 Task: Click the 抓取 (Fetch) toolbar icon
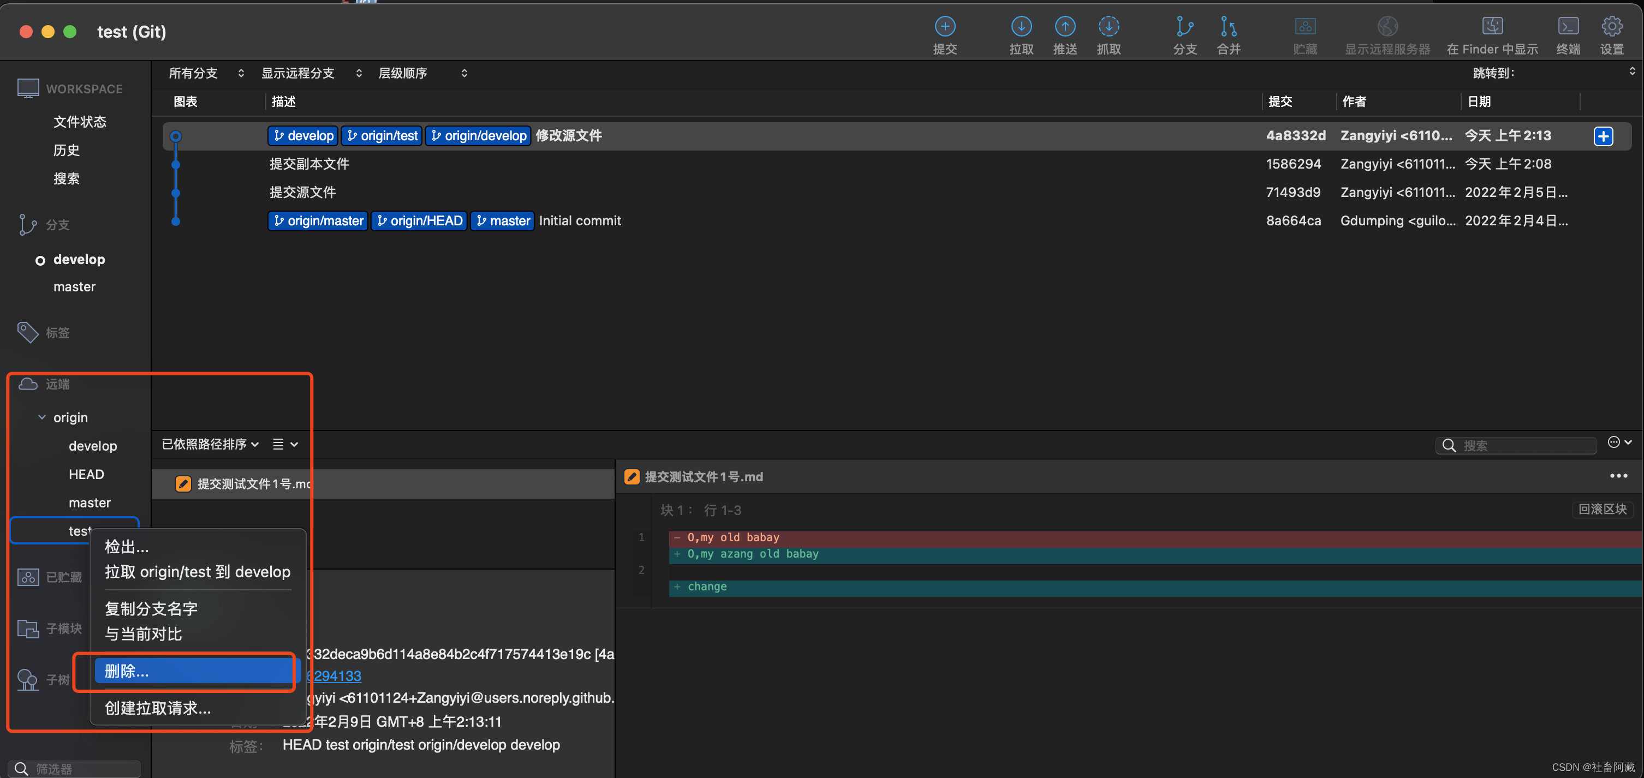pos(1109,27)
